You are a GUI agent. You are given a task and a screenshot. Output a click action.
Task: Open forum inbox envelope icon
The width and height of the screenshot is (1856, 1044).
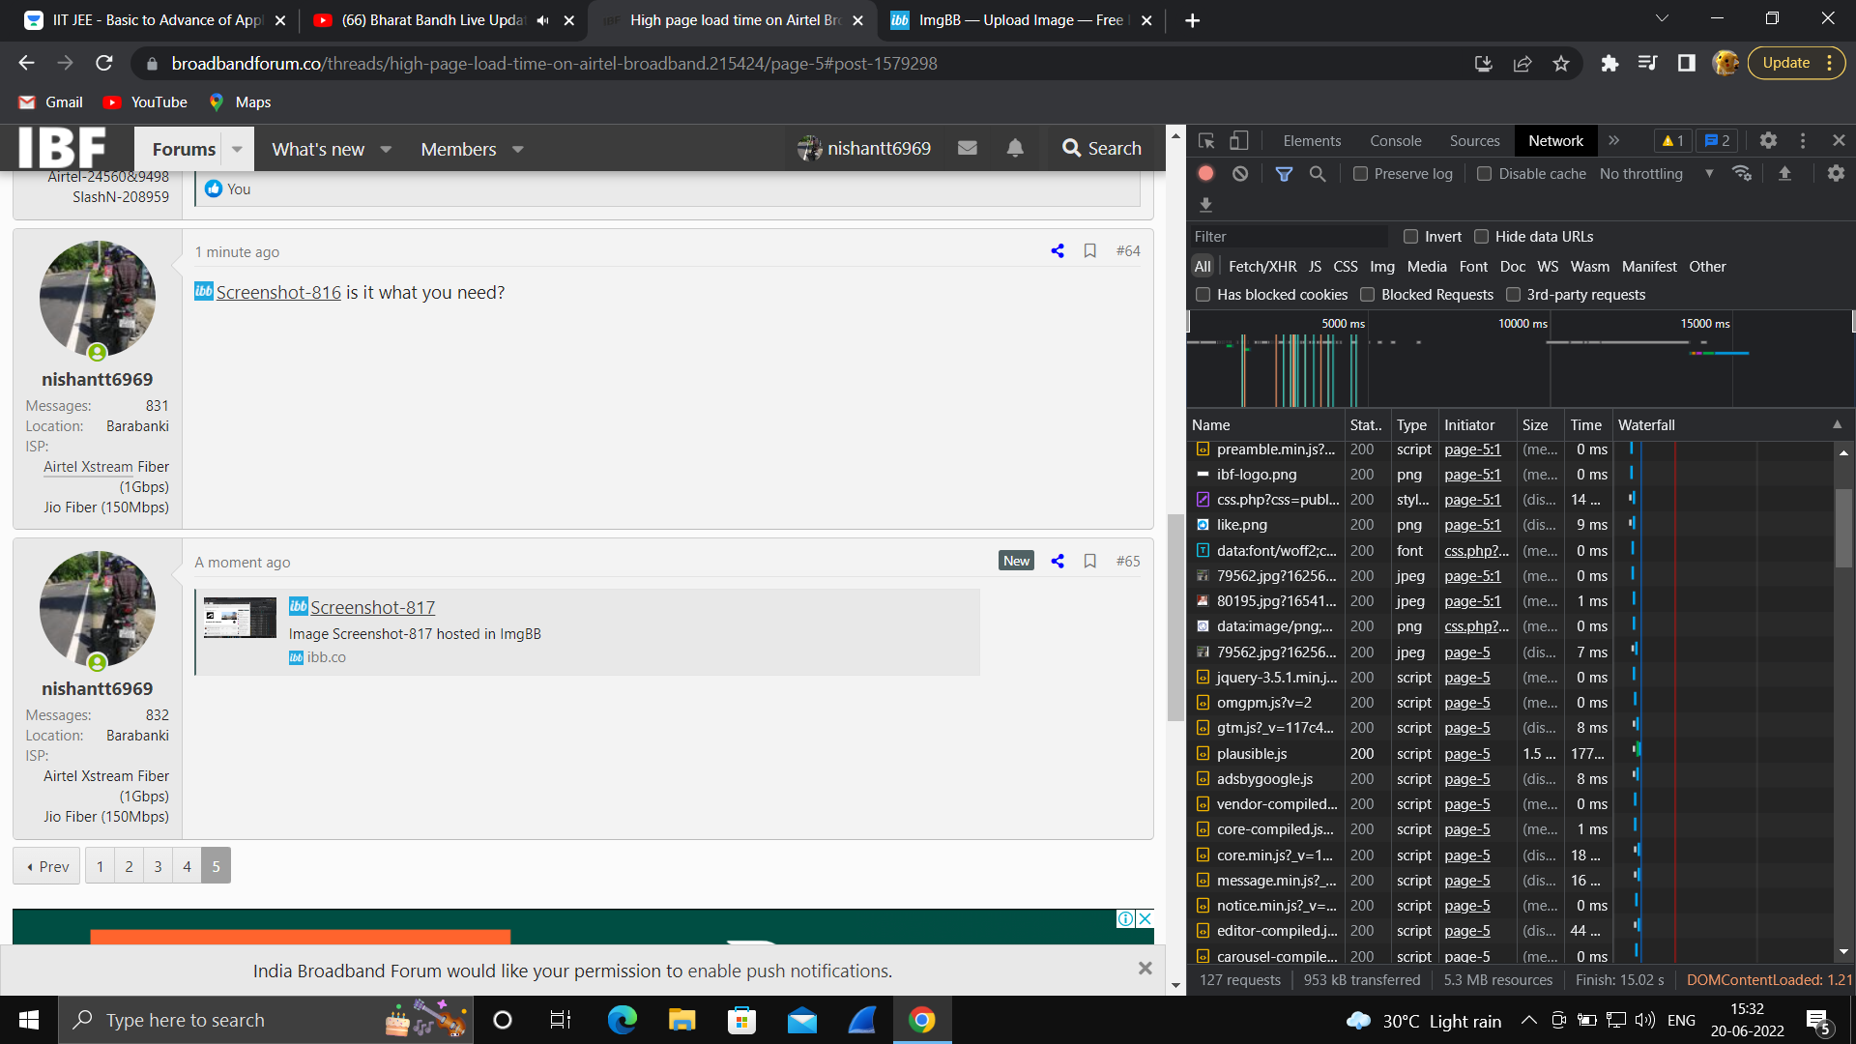(x=967, y=148)
